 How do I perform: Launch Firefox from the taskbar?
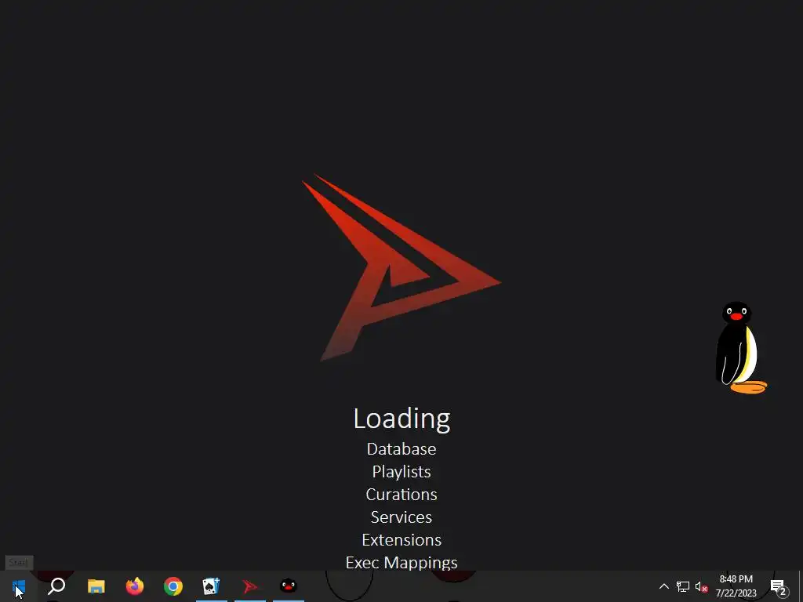[x=135, y=586]
